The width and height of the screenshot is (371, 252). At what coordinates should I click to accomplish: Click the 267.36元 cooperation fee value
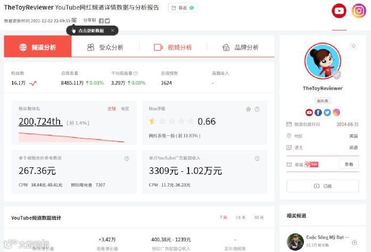tap(37, 171)
